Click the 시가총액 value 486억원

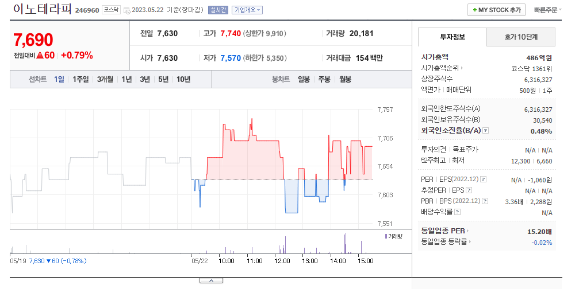pyautogui.click(x=539, y=58)
